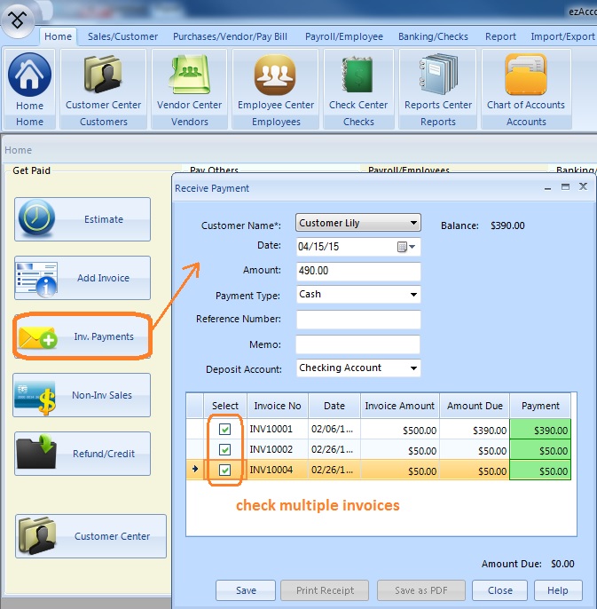
Task: Toggle the checkbox for invoice INV10002
Action: pyautogui.click(x=225, y=450)
